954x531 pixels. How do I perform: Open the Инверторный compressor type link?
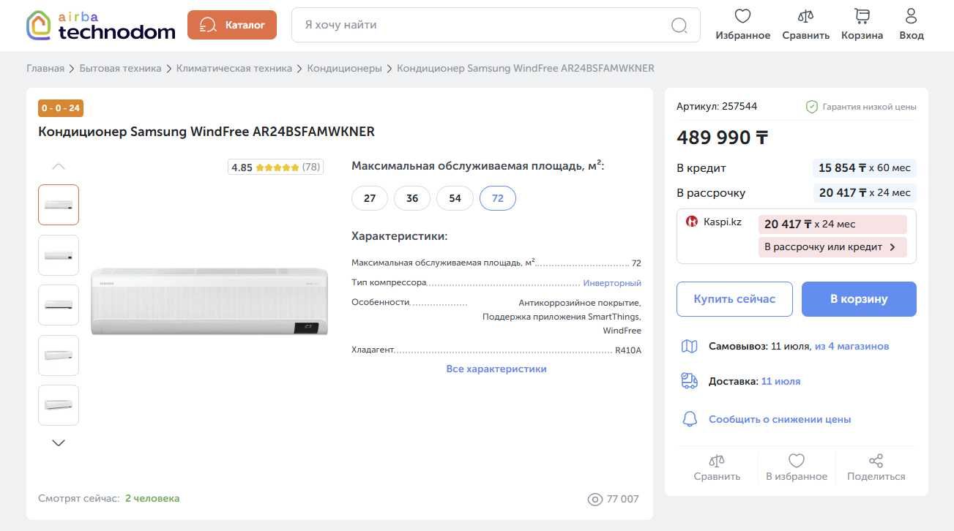[612, 283]
